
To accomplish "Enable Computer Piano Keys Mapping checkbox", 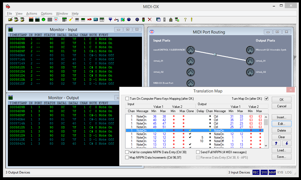I will click(127, 99).
